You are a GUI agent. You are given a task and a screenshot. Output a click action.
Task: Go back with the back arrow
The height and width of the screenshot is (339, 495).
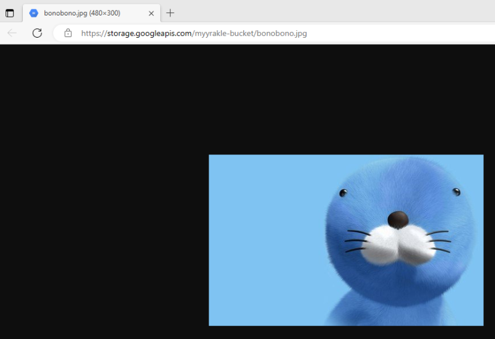[x=12, y=33]
